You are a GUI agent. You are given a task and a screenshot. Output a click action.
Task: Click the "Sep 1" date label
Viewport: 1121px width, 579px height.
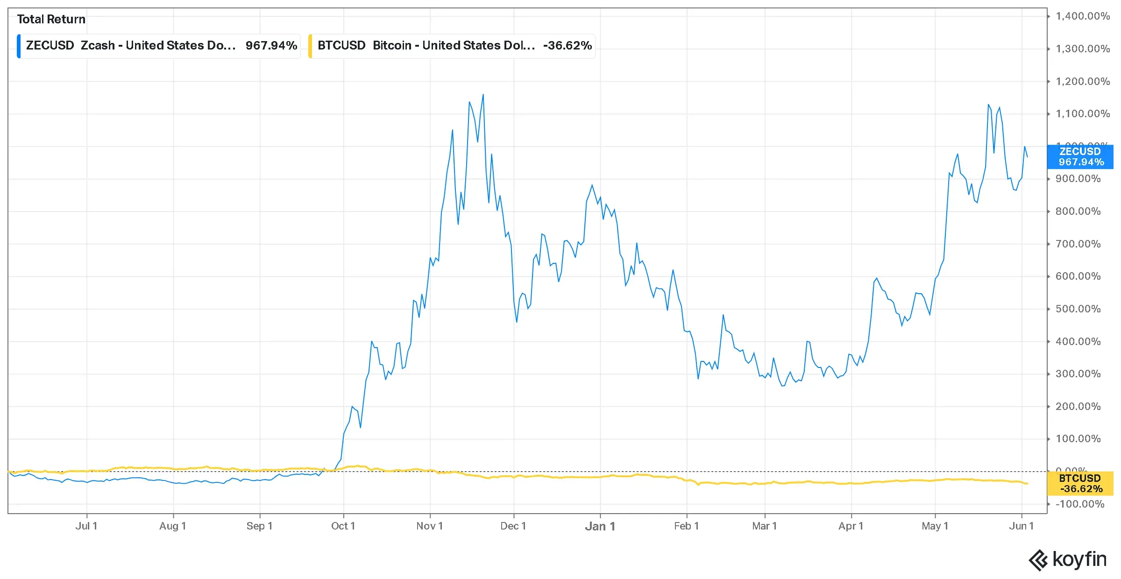[259, 526]
